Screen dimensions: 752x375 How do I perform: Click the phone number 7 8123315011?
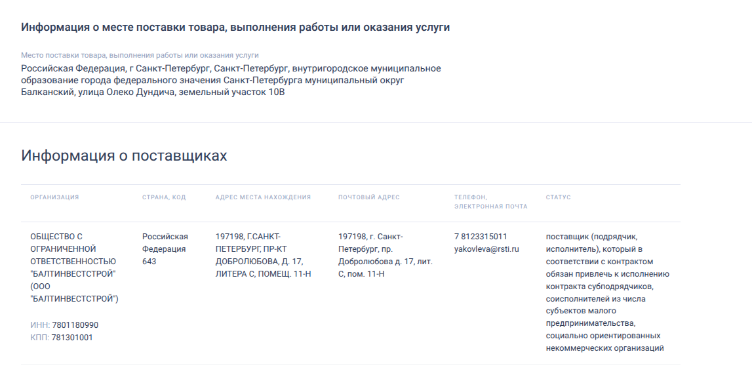pyautogui.click(x=481, y=237)
